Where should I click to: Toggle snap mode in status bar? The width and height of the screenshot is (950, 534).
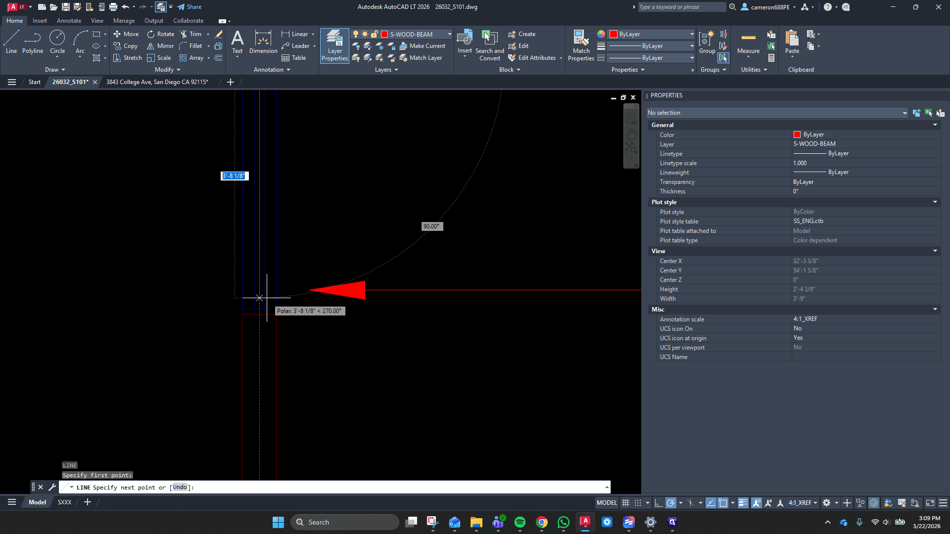click(638, 503)
